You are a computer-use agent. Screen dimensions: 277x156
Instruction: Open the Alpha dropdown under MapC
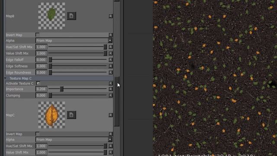(74, 140)
